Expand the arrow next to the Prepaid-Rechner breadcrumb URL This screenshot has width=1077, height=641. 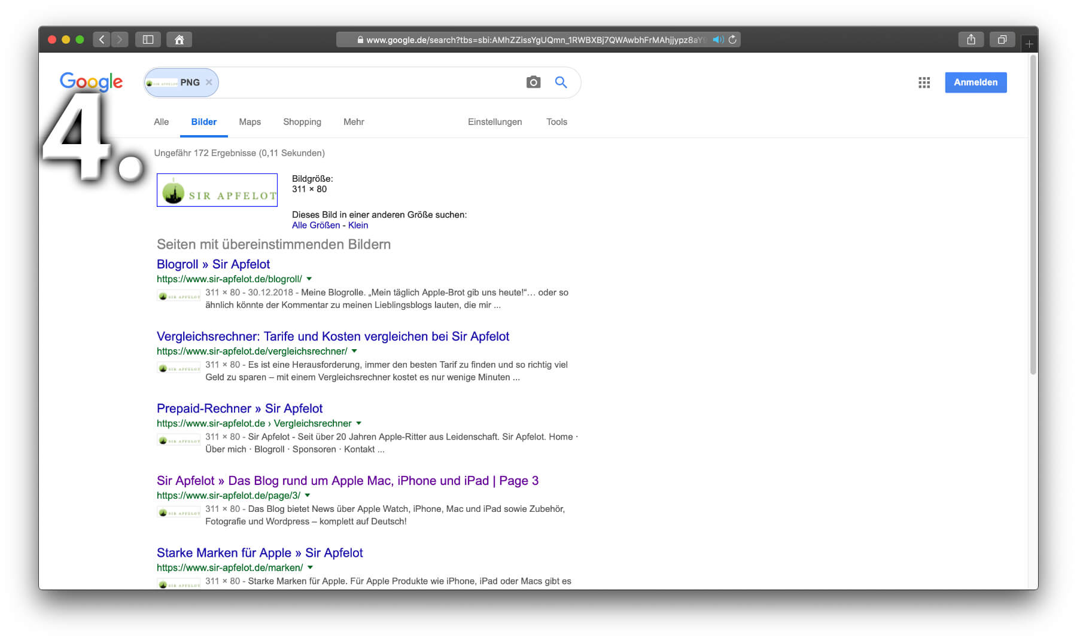point(359,423)
